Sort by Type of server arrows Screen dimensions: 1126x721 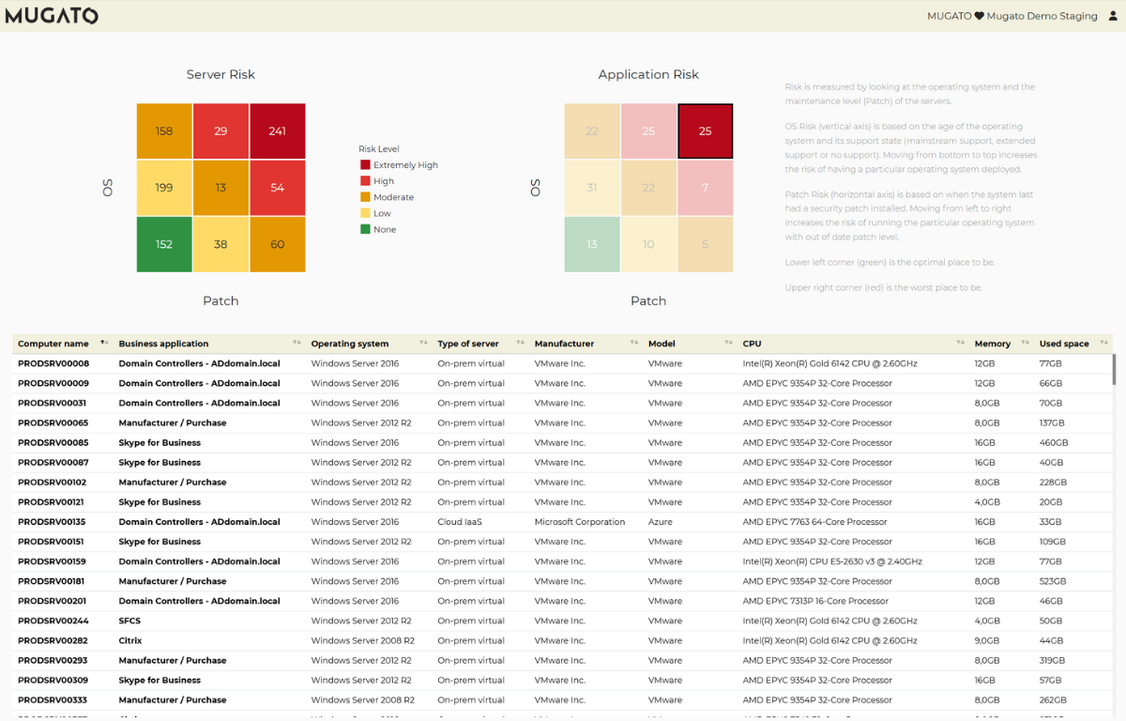(520, 343)
